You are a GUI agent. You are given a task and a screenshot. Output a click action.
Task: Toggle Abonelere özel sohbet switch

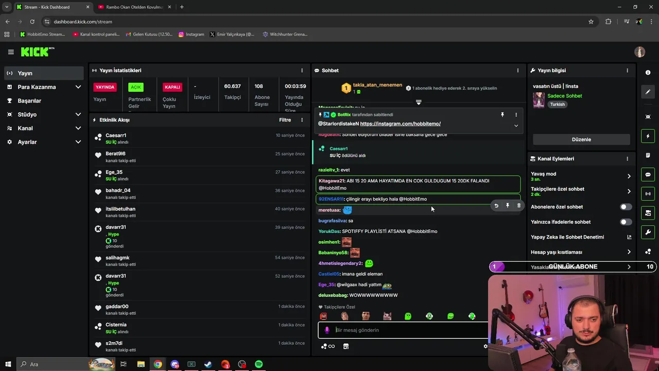coord(626,207)
